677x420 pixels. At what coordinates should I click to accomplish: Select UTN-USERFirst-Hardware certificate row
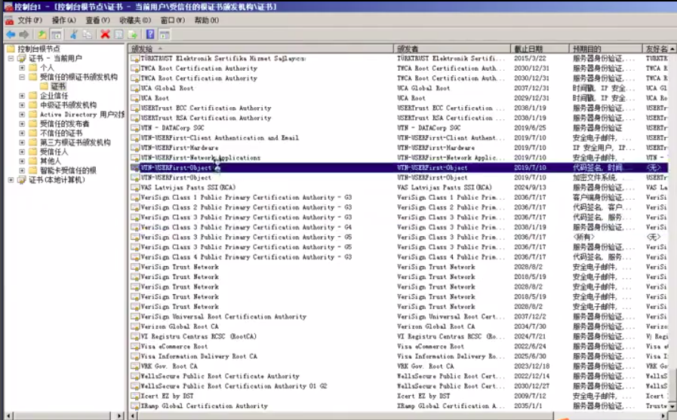pyautogui.click(x=399, y=148)
